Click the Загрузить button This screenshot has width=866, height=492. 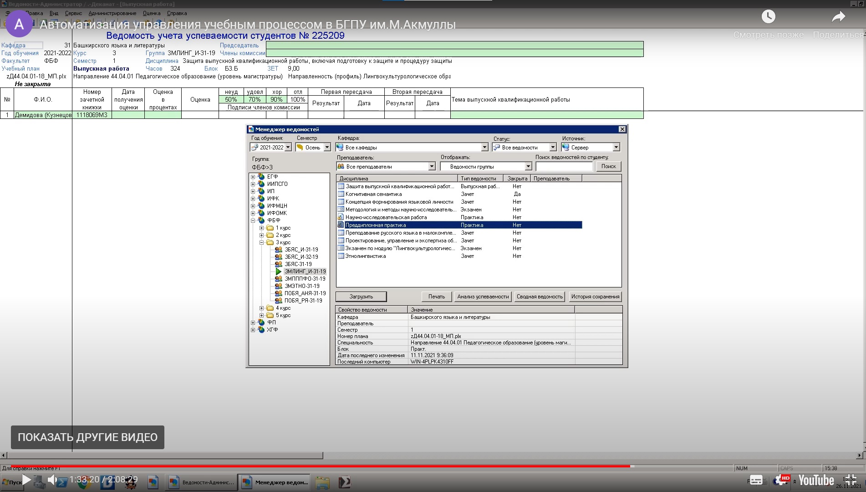[x=361, y=297]
